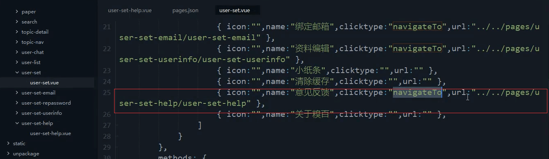Select the user-list folder
Image resolution: width=549 pixels, height=159 pixels.
31,62
